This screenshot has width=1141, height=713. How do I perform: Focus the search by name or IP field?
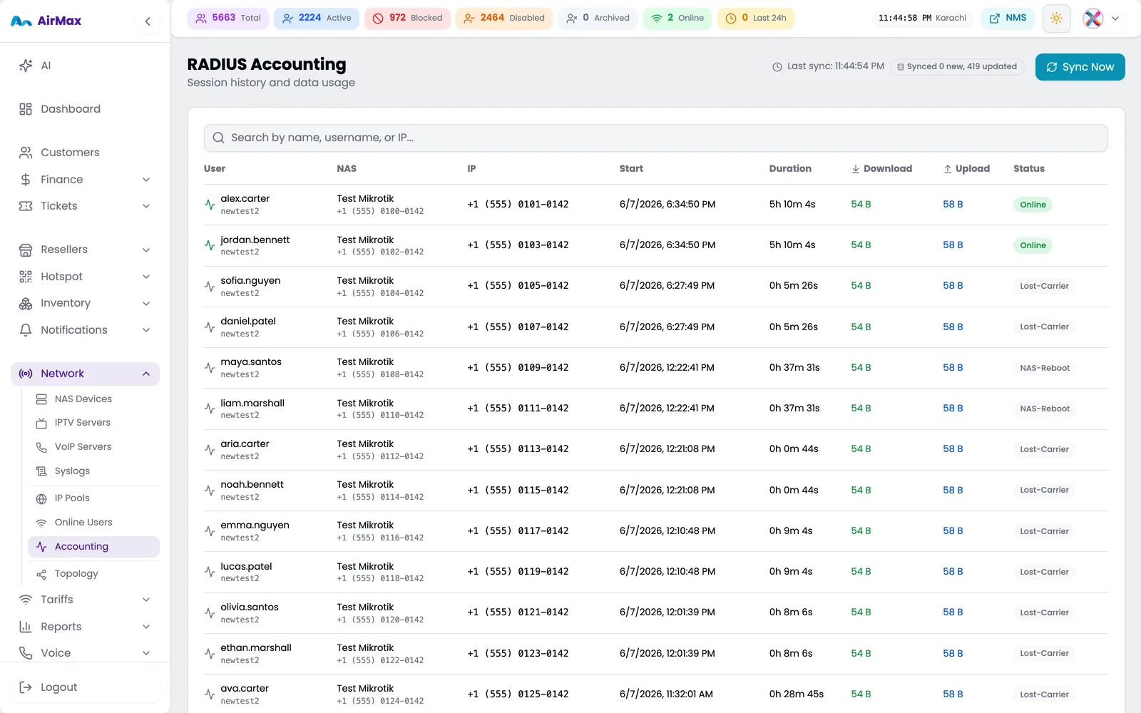655,138
